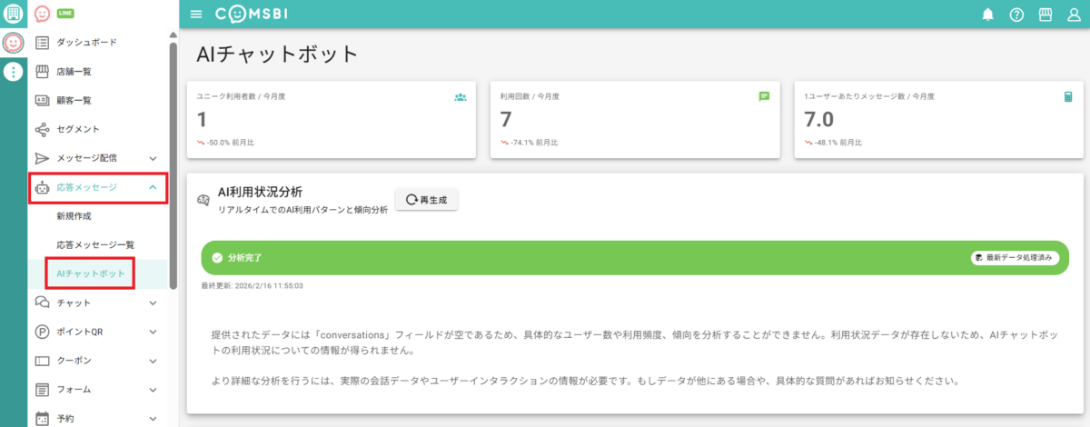Viewport: 1090px width, 427px height.
Task: Collapse the 応答メッセージ menu section
Action: tap(153, 187)
